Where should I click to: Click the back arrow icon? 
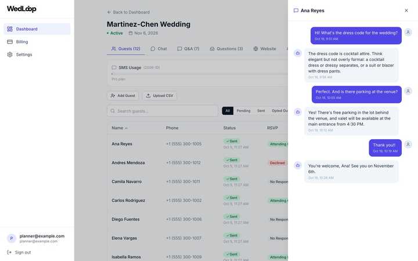click(x=109, y=12)
